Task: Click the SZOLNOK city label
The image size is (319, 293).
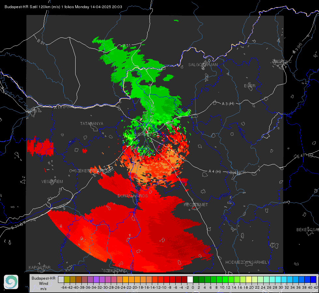Action: (x=237, y=173)
